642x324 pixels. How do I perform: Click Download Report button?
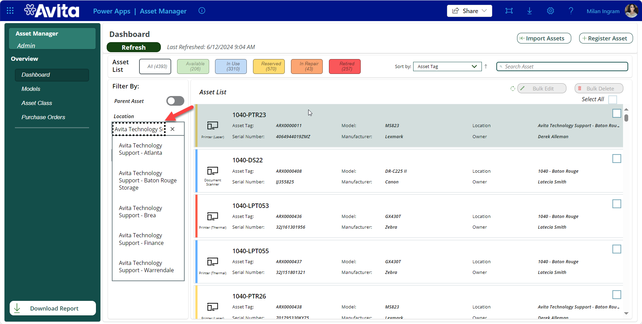[x=53, y=308]
